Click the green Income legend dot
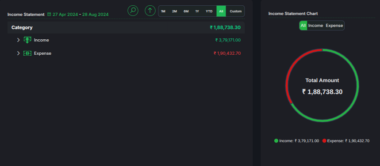 tap(276, 141)
